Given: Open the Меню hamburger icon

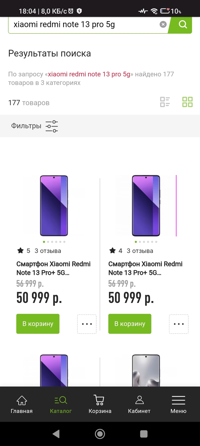Looking at the screenshot, I should 178,404.
